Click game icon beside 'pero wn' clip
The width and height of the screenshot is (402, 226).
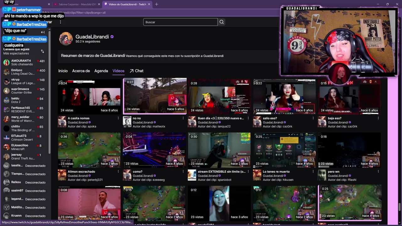point(322,175)
